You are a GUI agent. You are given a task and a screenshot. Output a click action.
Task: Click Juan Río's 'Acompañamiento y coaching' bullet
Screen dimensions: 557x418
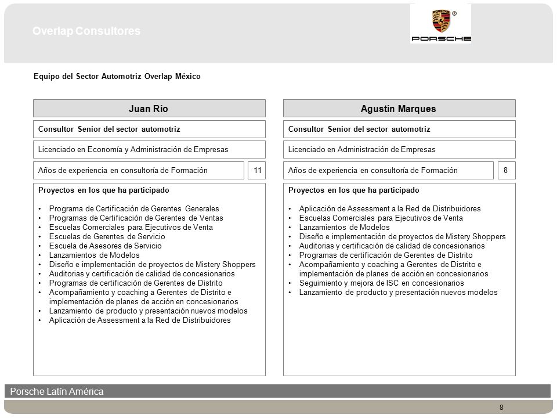pyautogui.click(x=143, y=297)
